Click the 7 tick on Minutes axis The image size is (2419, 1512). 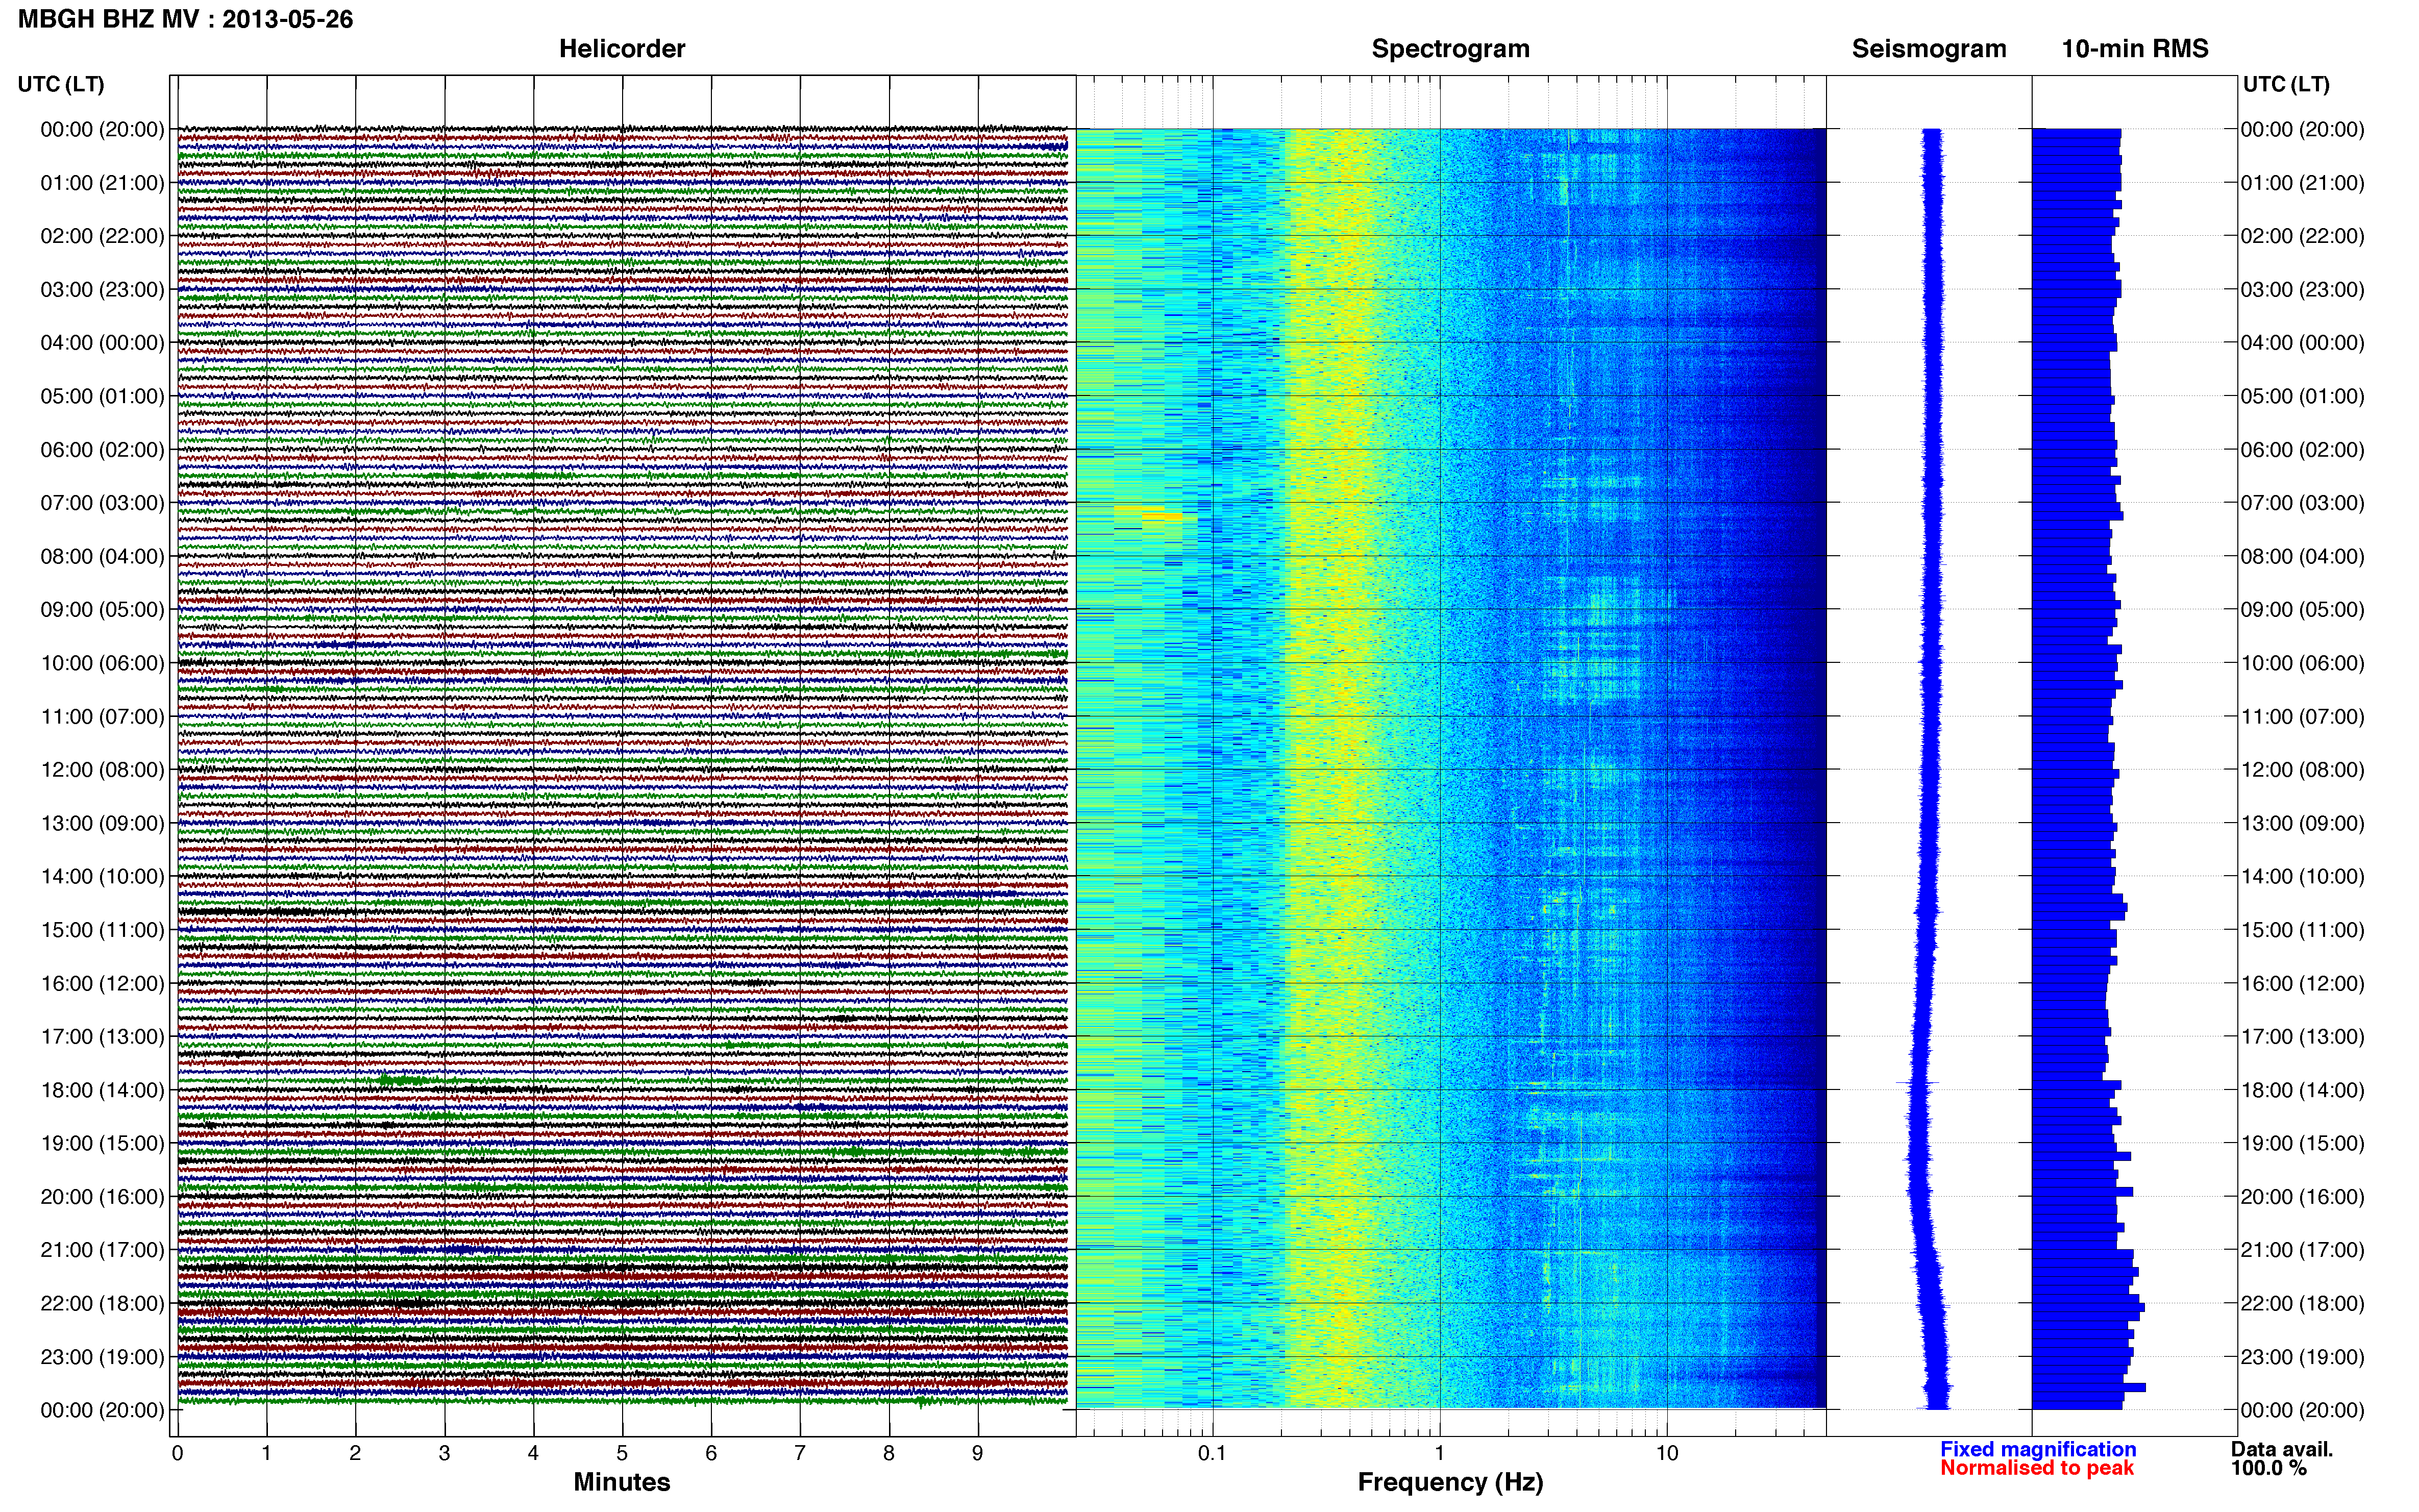(800, 1454)
